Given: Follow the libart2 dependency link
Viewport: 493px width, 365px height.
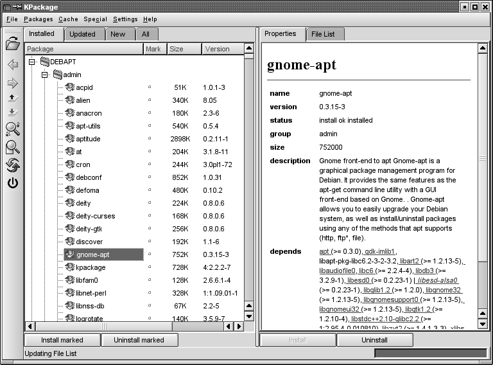Looking at the screenshot, I should 410,261.
